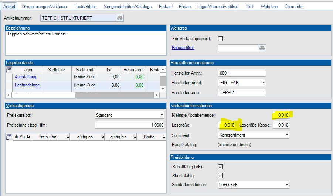Open the Folgeartikel link
Viewport: 333px width, 196px height.
click(183, 48)
